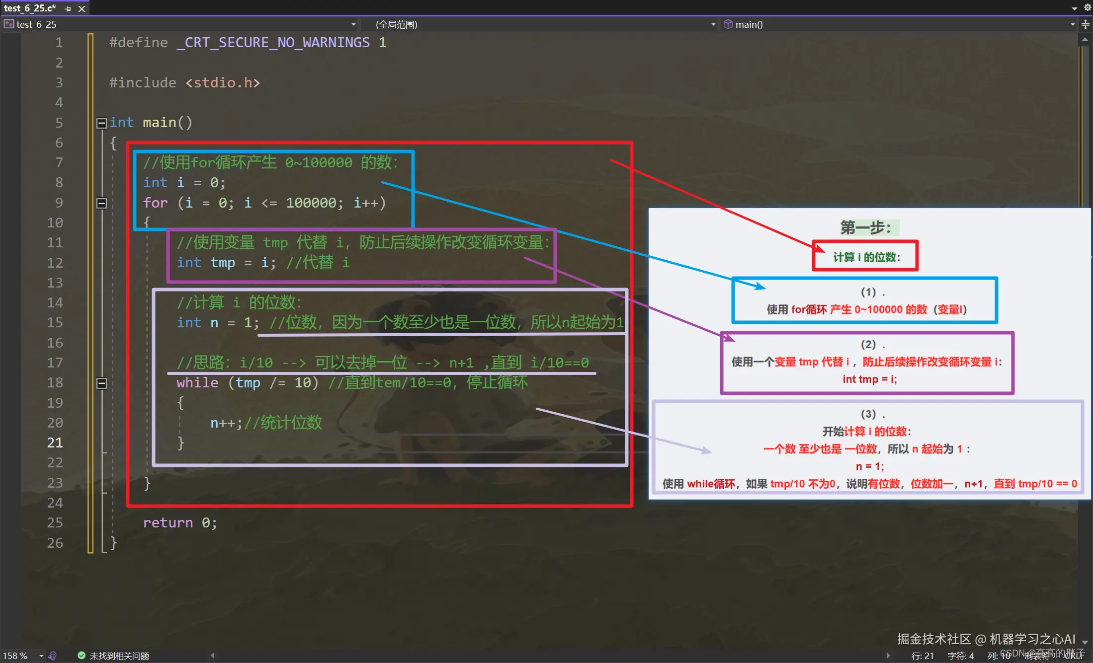Open the editor settings gear icon

(x=1087, y=7)
